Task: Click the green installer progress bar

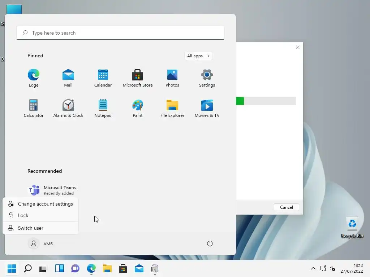Action: click(x=266, y=101)
